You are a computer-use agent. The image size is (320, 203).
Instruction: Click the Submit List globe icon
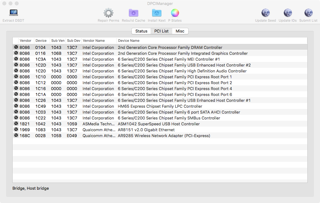point(308,13)
